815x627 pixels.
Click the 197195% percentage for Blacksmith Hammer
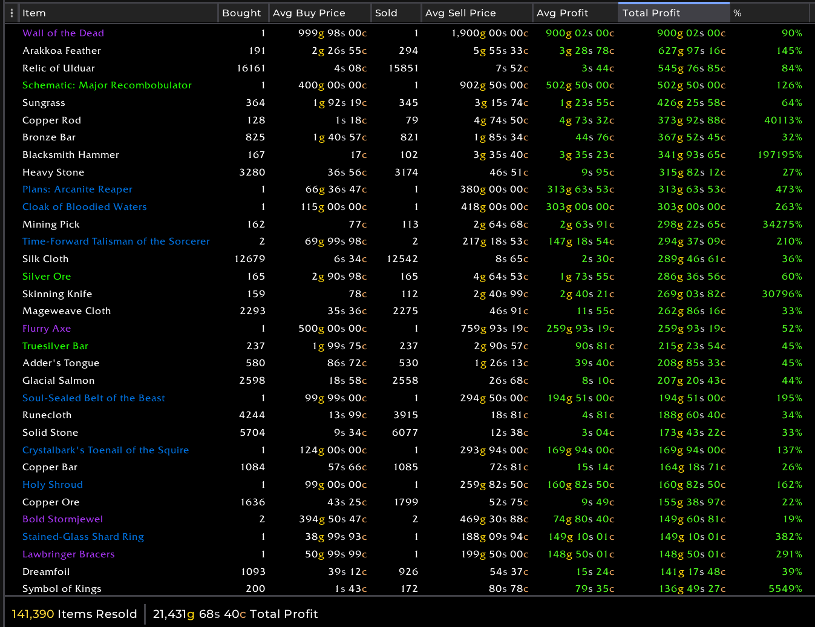(x=780, y=155)
